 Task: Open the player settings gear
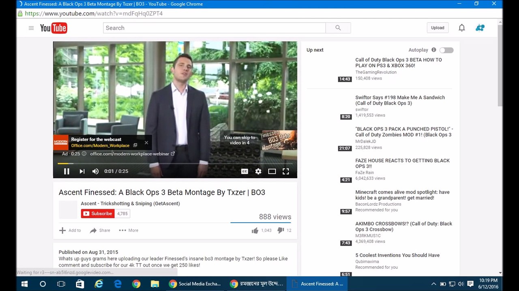coord(258,171)
